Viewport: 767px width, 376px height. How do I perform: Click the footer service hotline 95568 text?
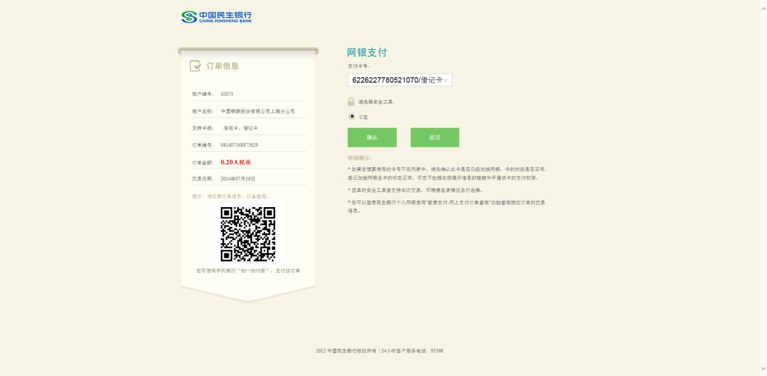coord(412,351)
